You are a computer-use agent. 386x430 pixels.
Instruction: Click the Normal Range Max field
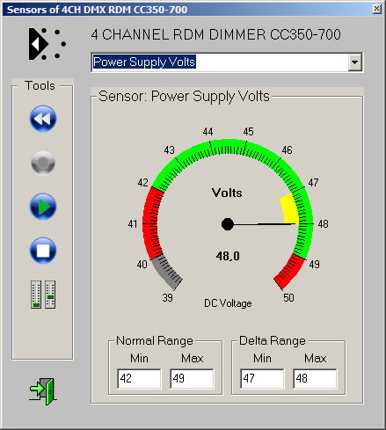(192, 379)
